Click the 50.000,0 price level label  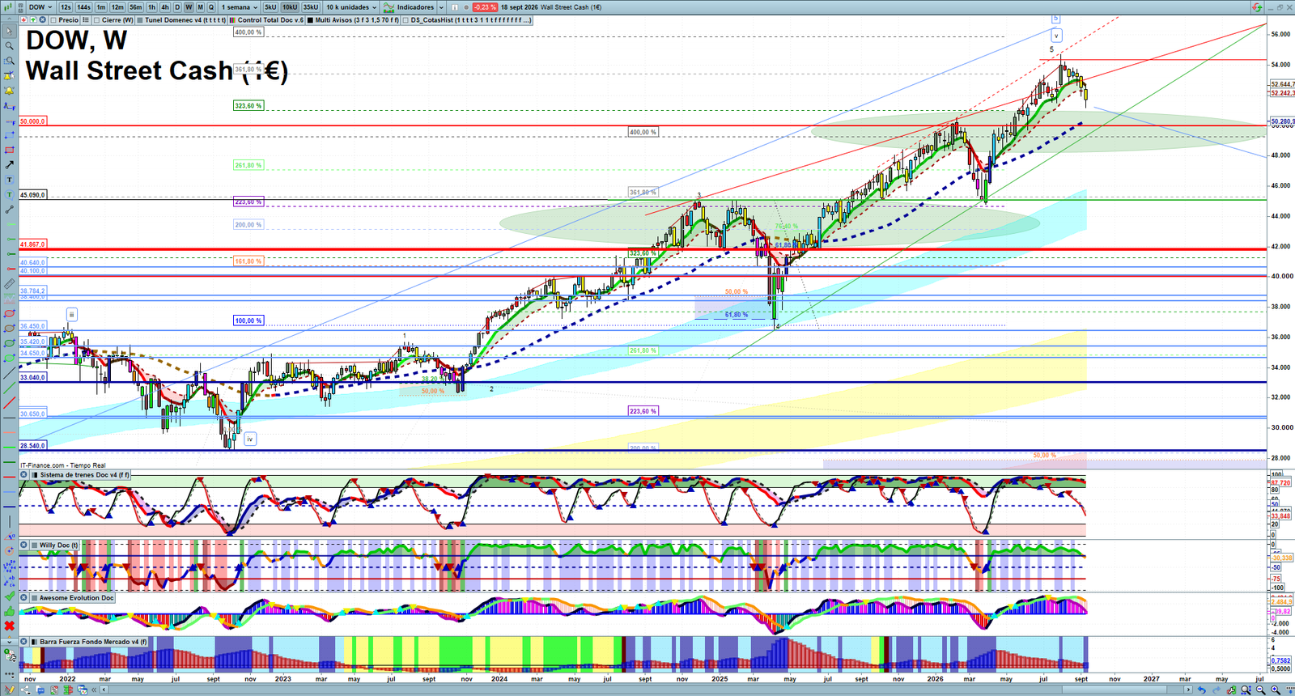pyautogui.click(x=33, y=121)
